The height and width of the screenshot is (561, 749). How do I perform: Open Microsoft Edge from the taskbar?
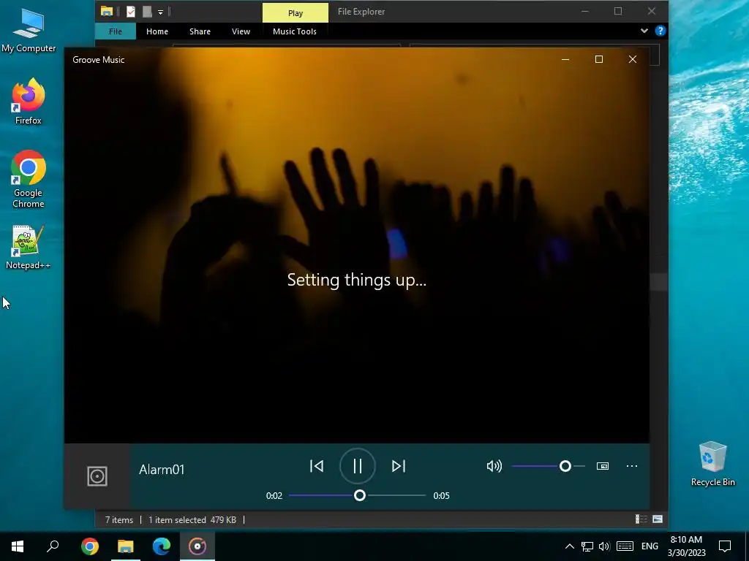pyautogui.click(x=162, y=546)
